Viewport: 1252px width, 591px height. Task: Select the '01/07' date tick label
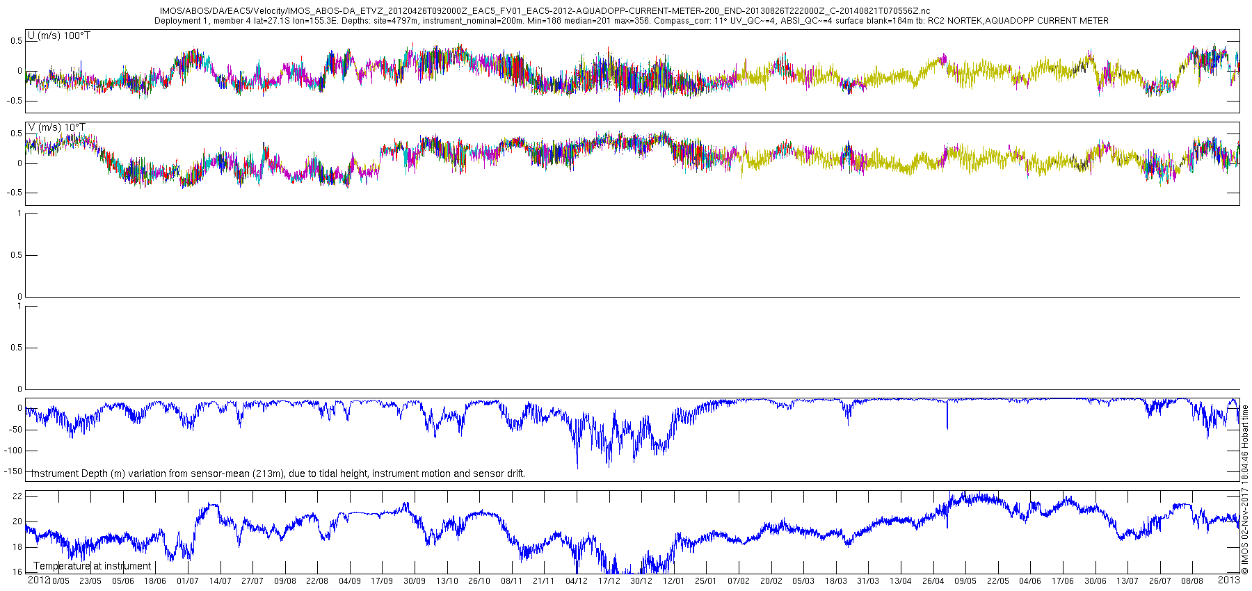[188, 581]
